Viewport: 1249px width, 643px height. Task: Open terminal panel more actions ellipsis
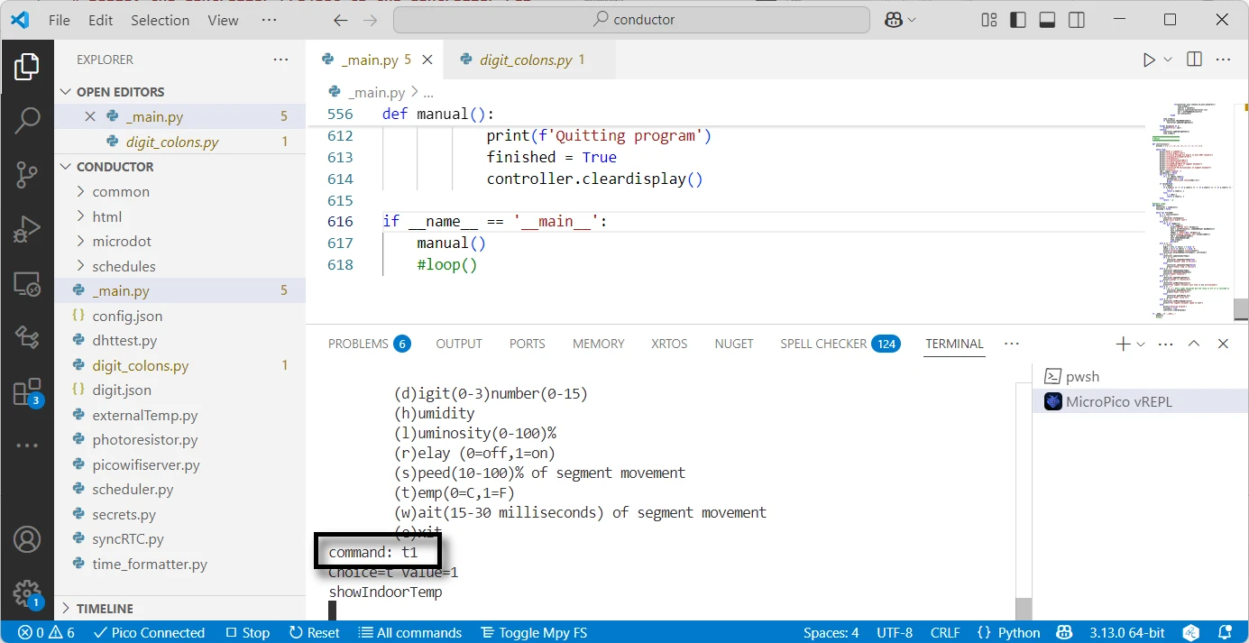click(1164, 344)
